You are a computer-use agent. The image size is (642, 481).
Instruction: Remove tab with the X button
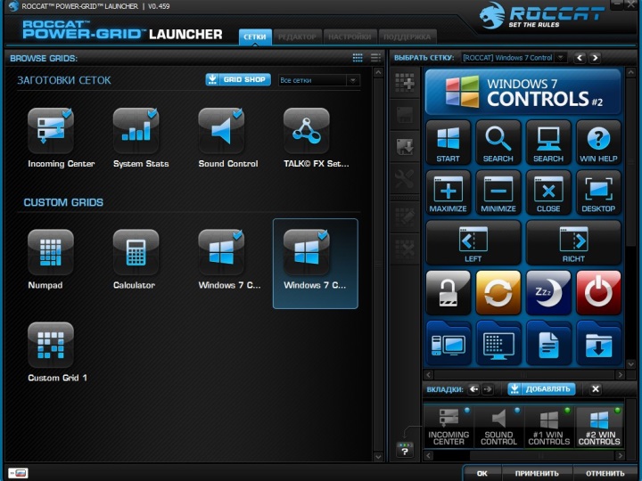coord(596,389)
